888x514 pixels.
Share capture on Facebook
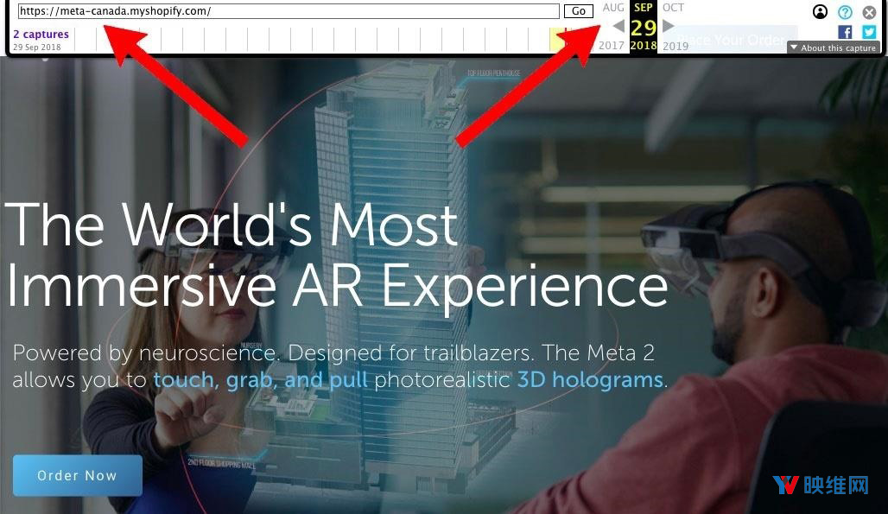pos(845,32)
